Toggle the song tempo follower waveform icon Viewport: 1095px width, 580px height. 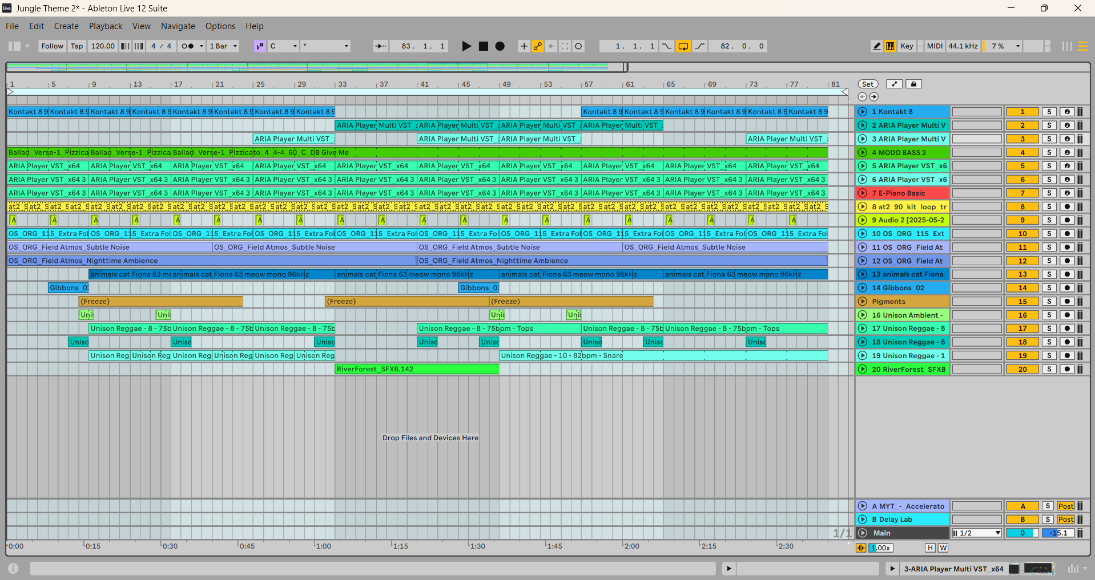tap(861, 547)
